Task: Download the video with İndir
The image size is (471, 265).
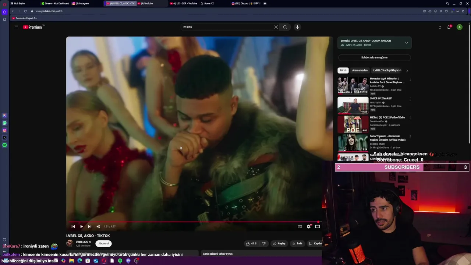Action: tap(297, 243)
